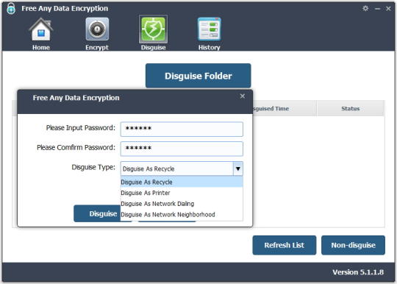The image size is (397, 284).
Task: Click the Disguised Time column header
Action: (x=285, y=108)
